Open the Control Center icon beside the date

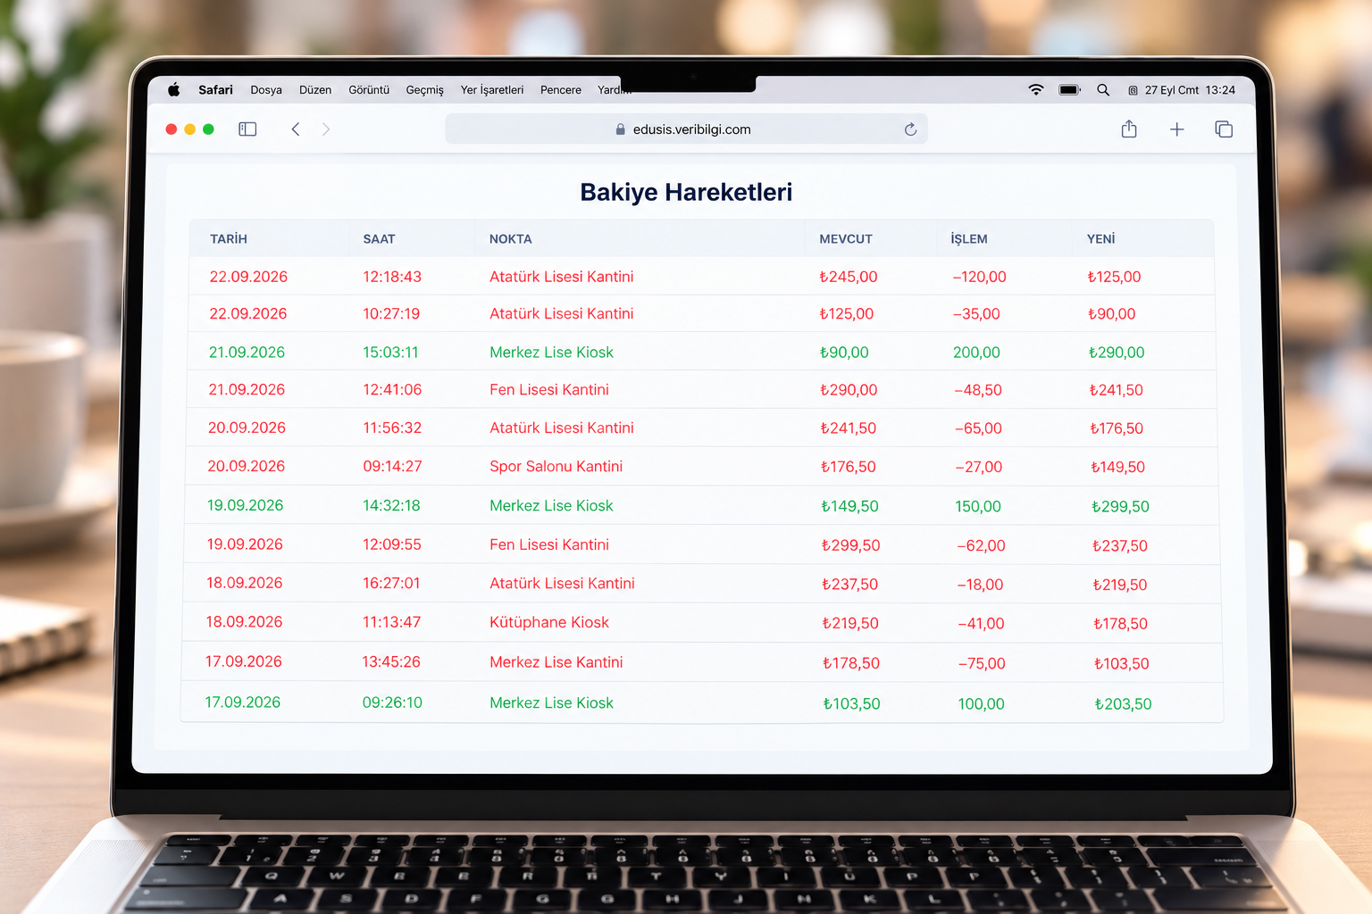pyautogui.click(x=1133, y=90)
